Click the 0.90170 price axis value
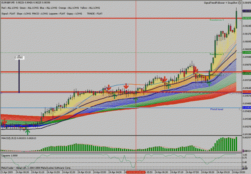 point(247,34)
